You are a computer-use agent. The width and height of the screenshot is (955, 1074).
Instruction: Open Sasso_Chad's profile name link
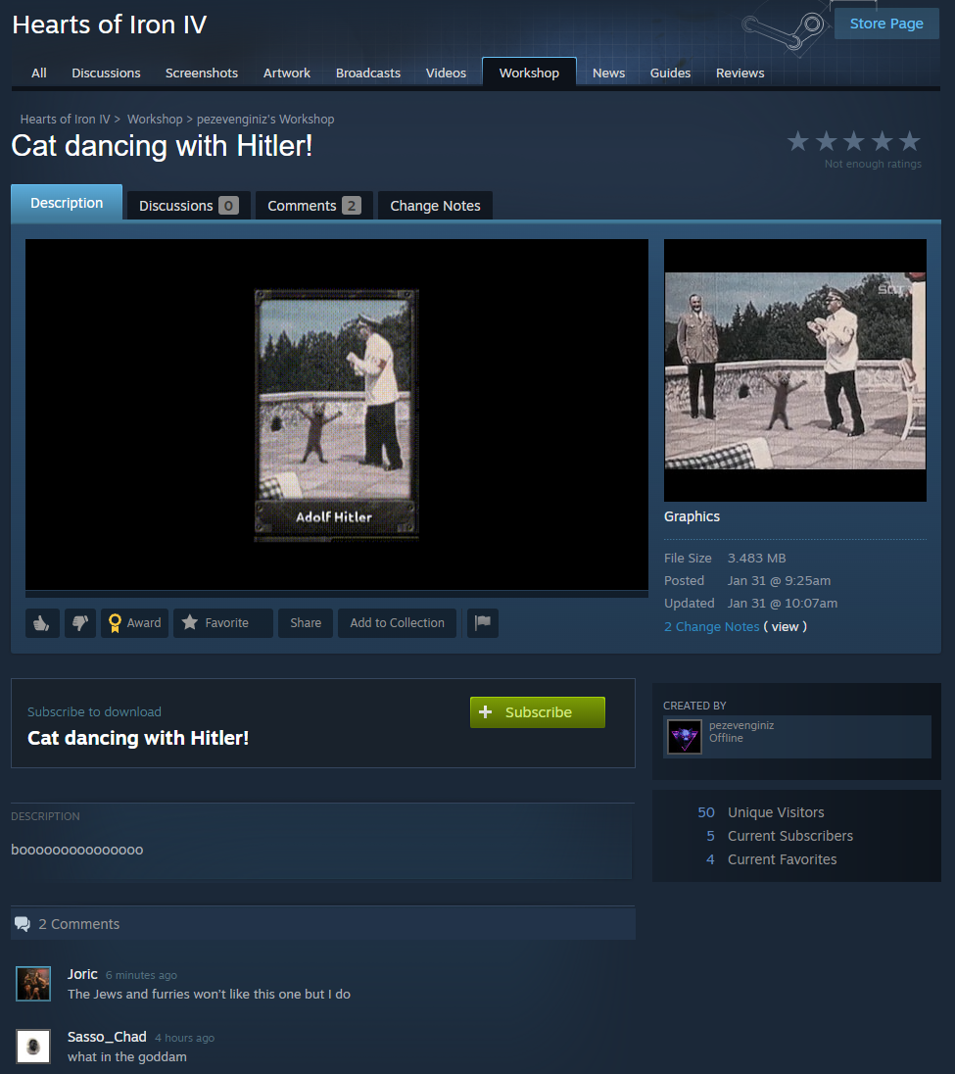107,1037
